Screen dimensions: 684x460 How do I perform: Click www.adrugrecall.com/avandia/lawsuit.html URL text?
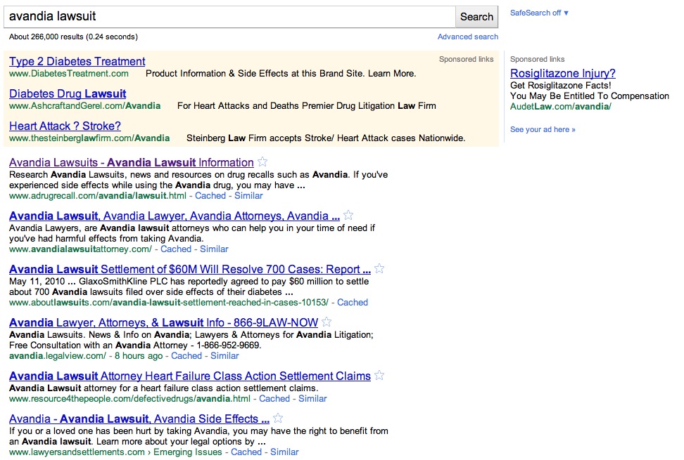click(x=98, y=196)
